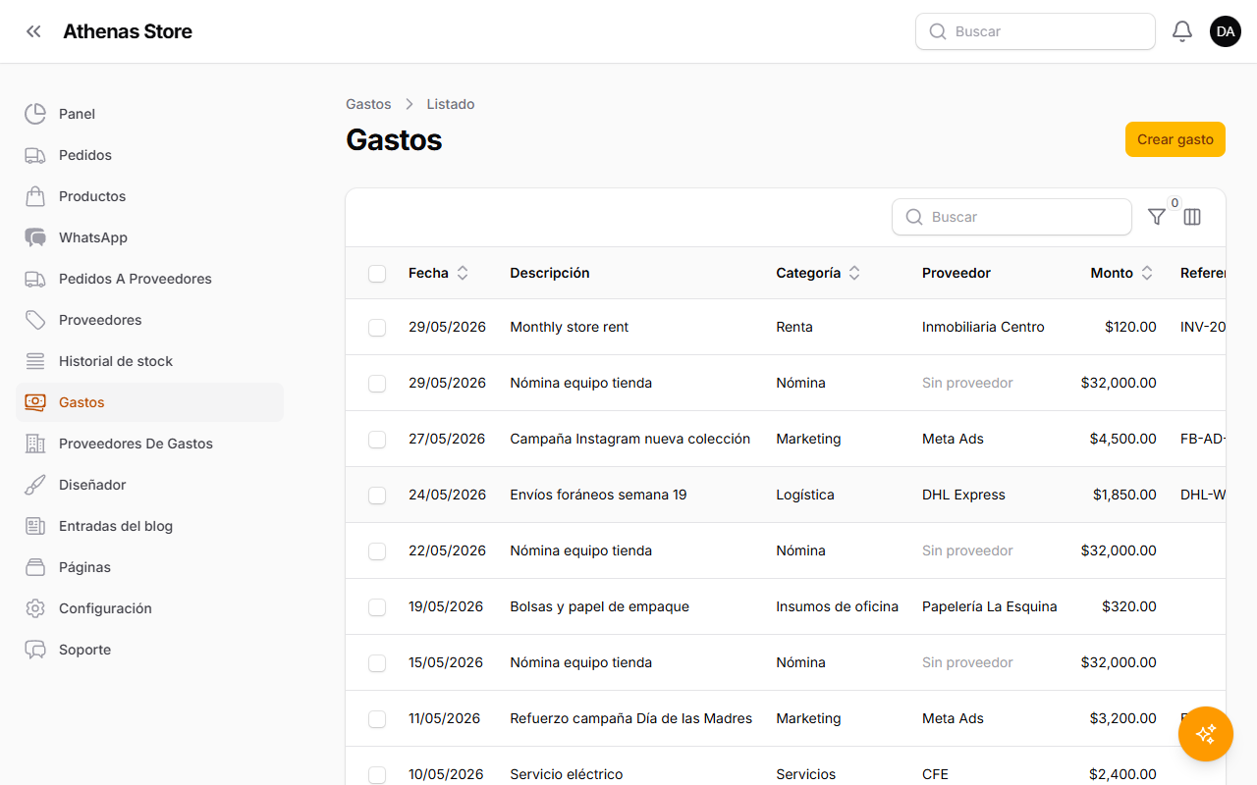Open the table filter funnel icon

coord(1157,217)
